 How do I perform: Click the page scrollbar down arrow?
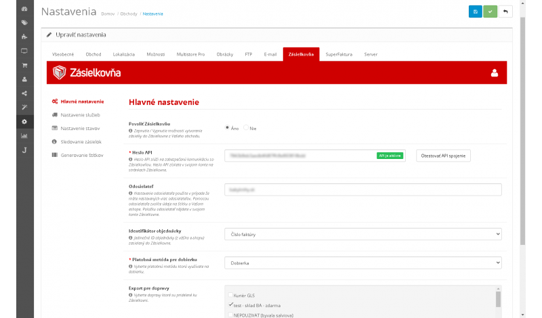tap(522, 315)
